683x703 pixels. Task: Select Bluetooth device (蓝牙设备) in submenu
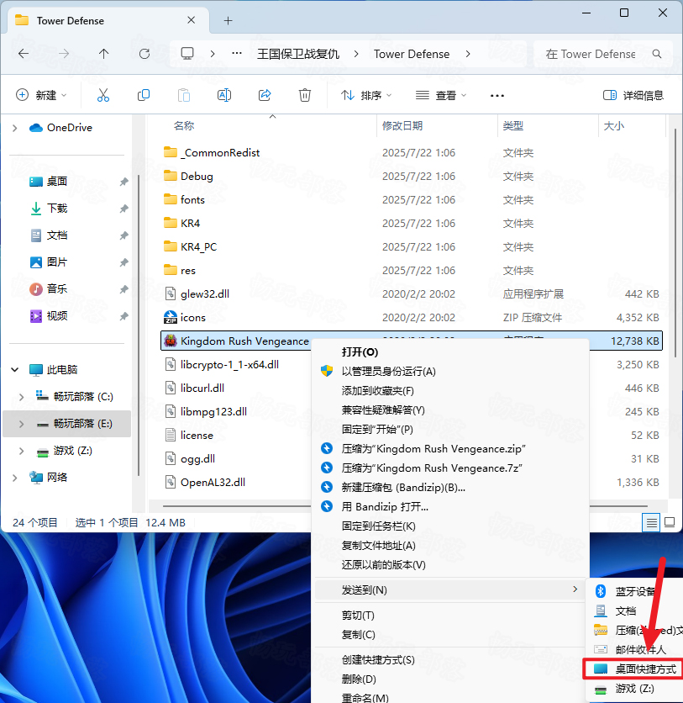point(634,591)
